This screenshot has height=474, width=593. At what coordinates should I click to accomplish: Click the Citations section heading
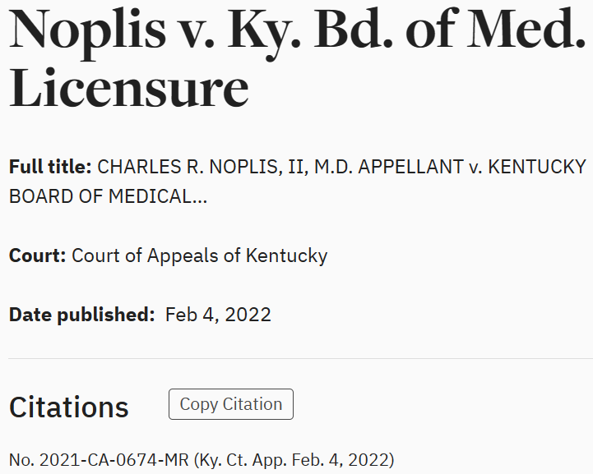click(69, 407)
